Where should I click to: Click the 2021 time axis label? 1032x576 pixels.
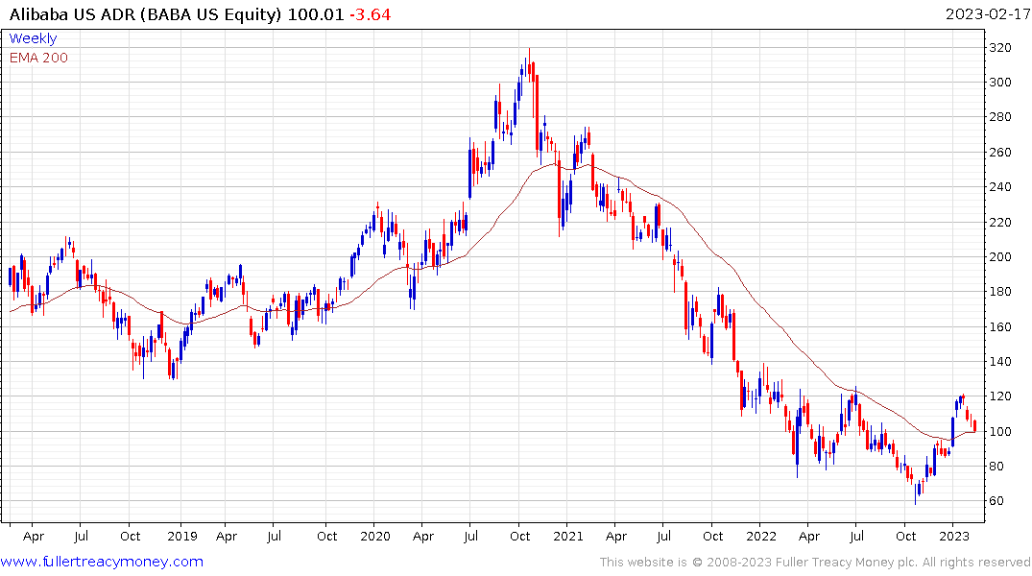tap(568, 536)
